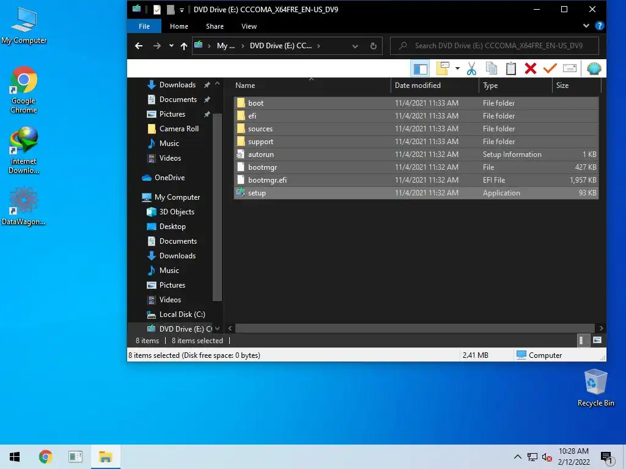626x469 pixels.
Task: Switch to Large icons view in status bar
Action: tap(597, 340)
